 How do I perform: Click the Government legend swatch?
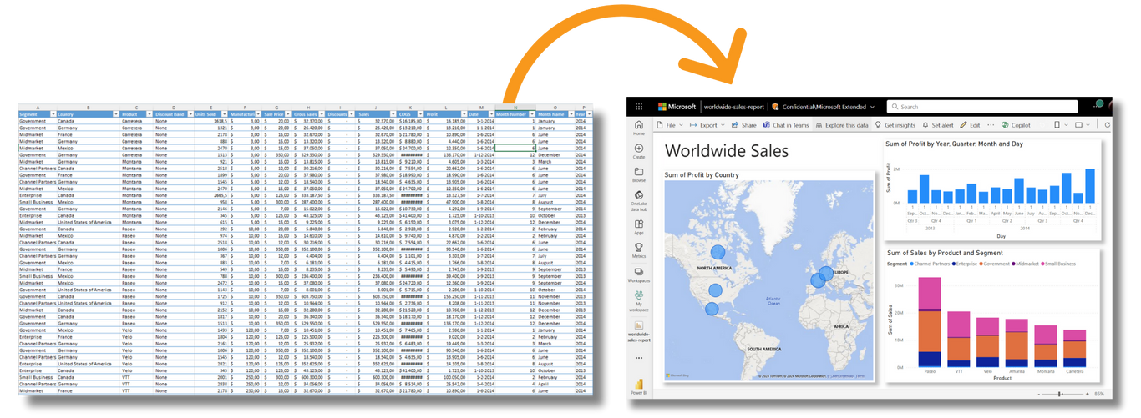[983, 264]
